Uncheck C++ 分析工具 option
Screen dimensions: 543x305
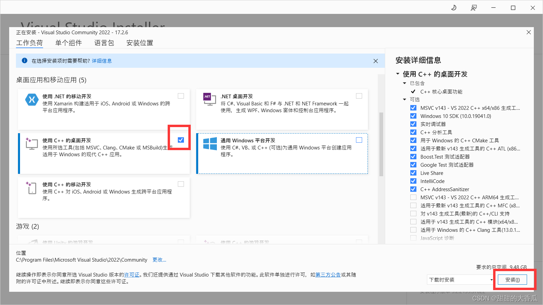pos(413,132)
